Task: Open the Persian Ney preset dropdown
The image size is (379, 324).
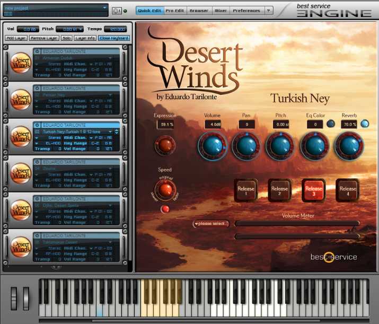Action: (110, 95)
